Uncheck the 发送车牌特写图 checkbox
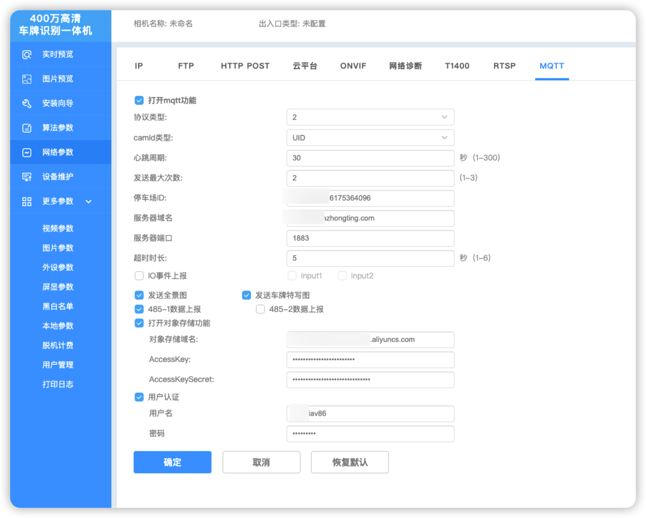646x518 pixels. pos(246,295)
